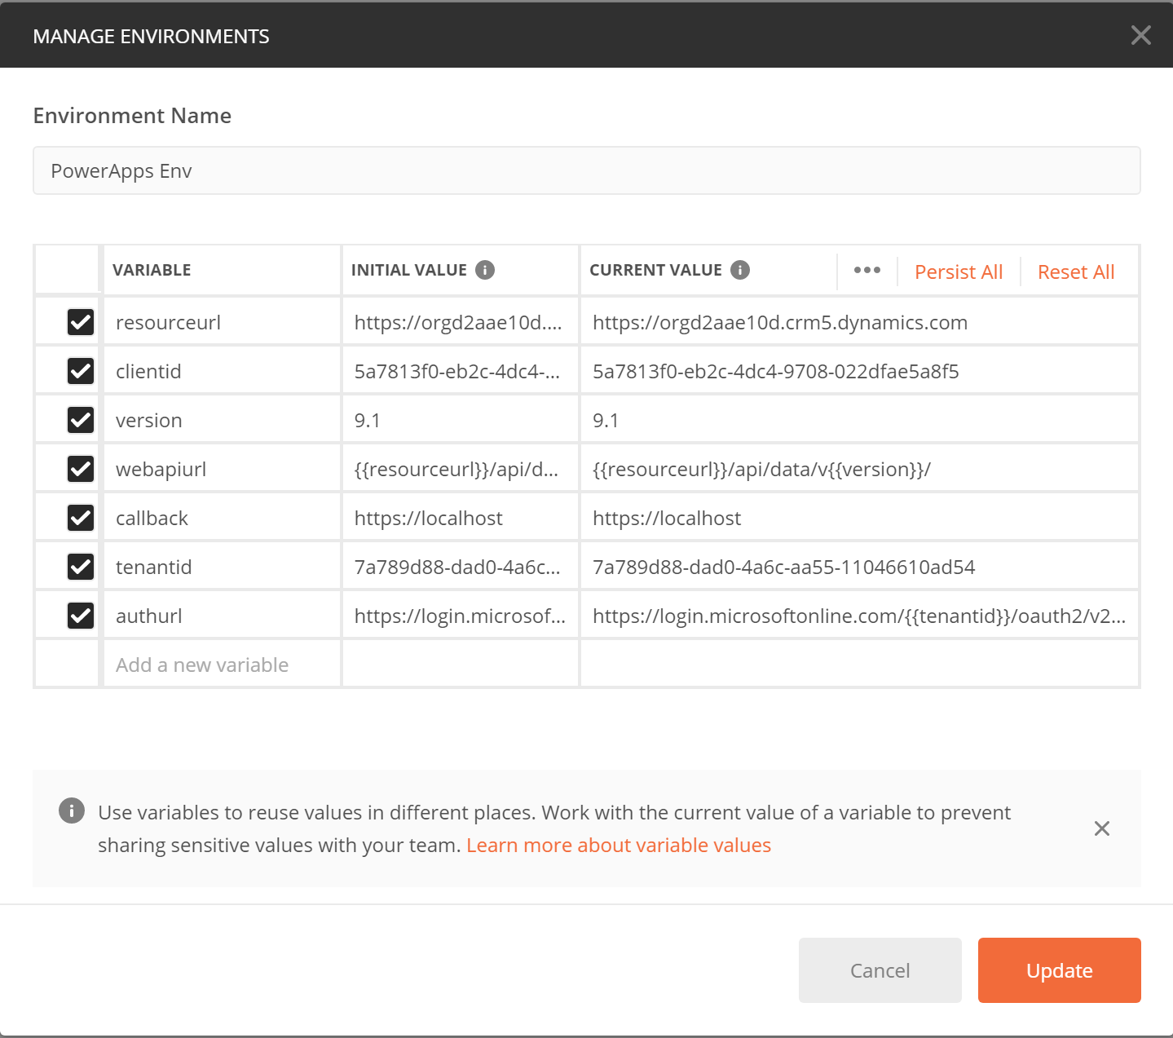Click the Add a new variable field
Image resolution: width=1173 pixels, height=1038 pixels.
pos(222,665)
